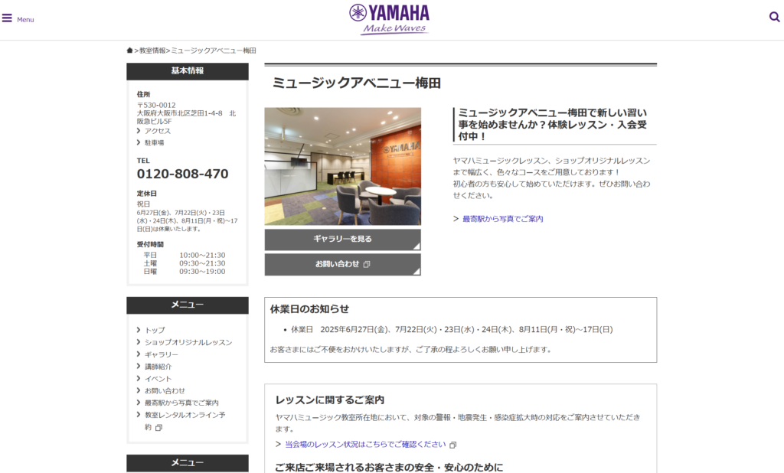
Task: Click the ご来店ご来場されるお客さまの安全 heading
Action: click(x=389, y=467)
